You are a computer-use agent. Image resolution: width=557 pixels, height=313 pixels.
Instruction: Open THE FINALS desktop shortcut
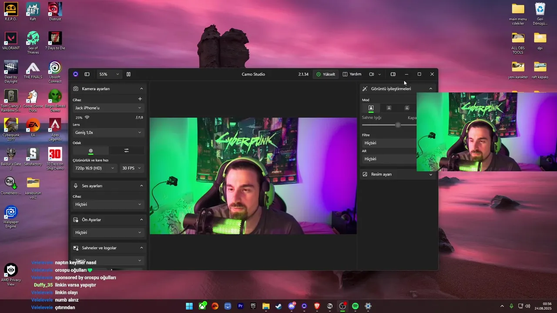(33, 70)
